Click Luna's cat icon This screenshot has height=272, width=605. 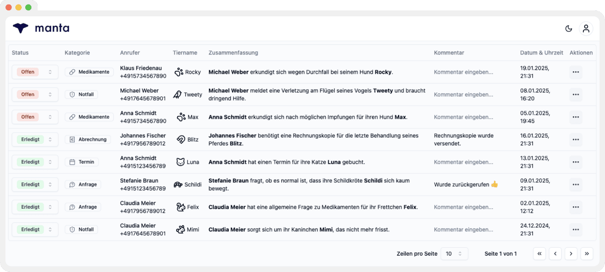click(181, 162)
